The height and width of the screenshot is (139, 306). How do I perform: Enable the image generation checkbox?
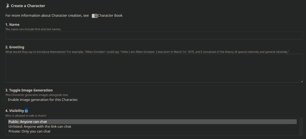coord(4,100)
